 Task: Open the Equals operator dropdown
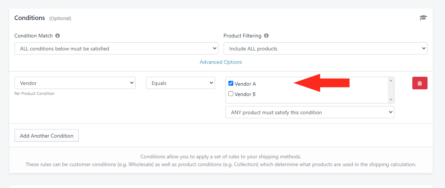pos(181,83)
